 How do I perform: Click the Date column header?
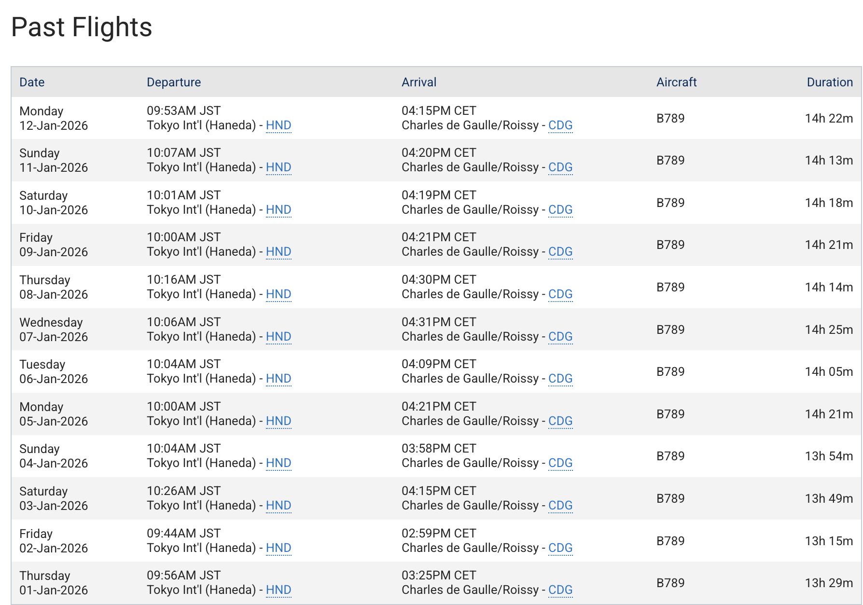[x=32, y=82]
